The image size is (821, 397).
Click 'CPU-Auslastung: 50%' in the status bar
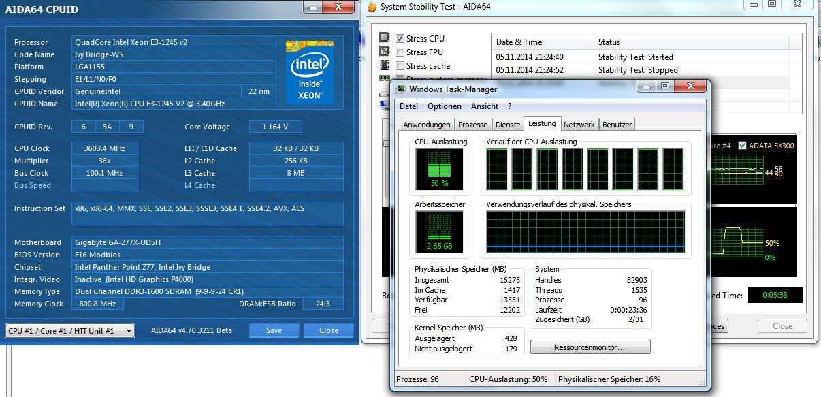[508, 379]
